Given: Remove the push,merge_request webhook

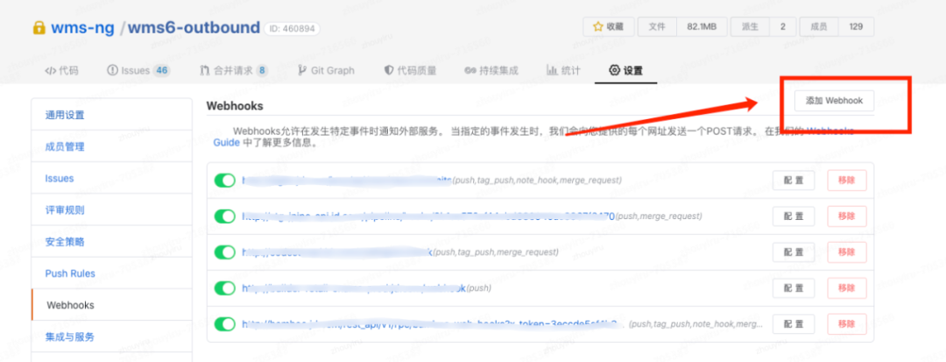Looking at the screenshot, I should click(846, 216).
